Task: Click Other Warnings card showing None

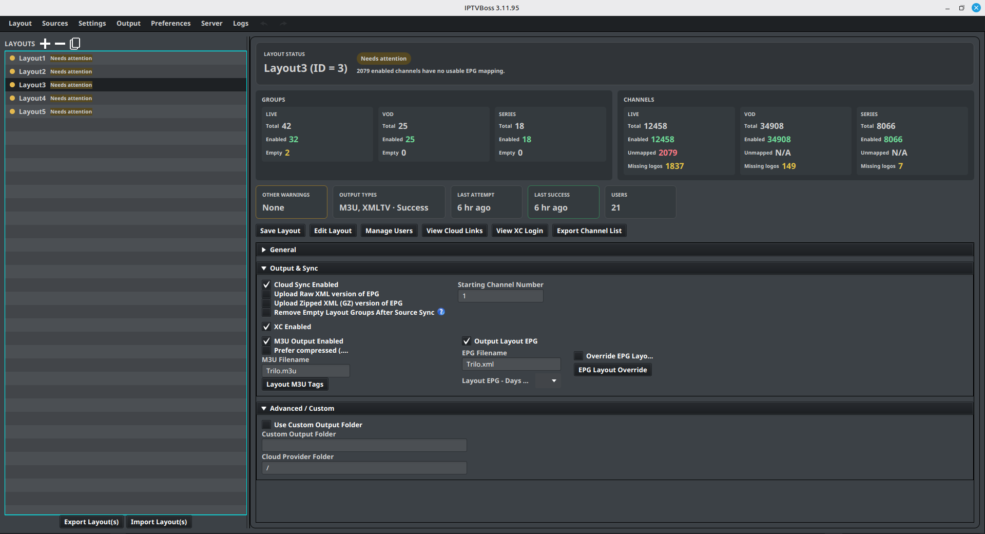Action: 292,202
